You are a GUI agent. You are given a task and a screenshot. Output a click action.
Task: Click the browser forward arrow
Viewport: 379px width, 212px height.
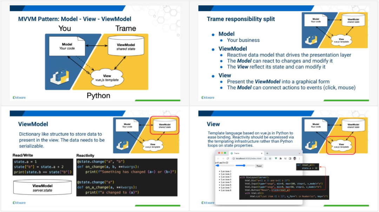point(223,159)
